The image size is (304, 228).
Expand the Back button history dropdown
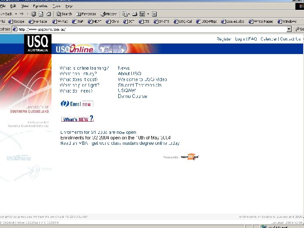tap(16, 14)
